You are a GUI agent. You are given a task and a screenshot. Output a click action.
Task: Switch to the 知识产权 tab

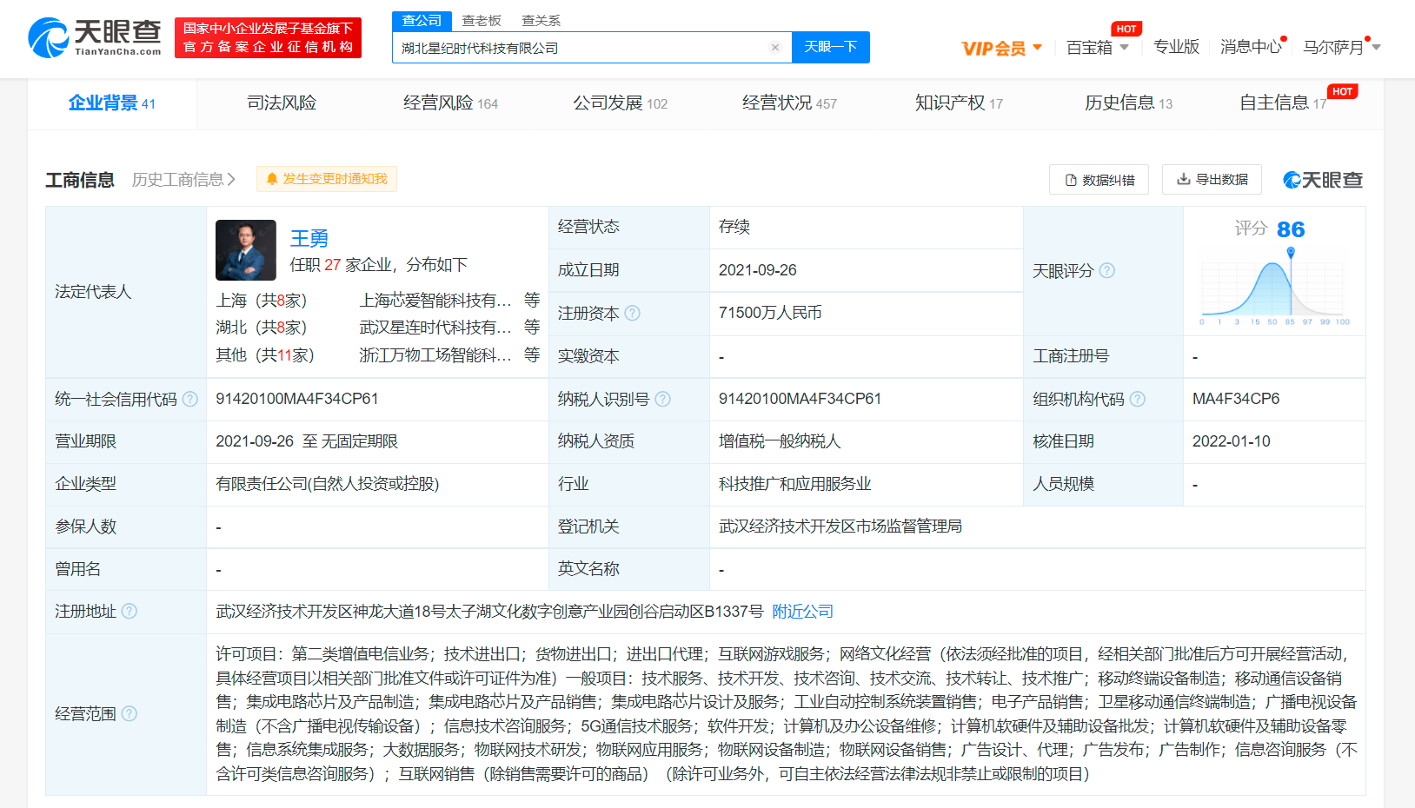(959, 103)
